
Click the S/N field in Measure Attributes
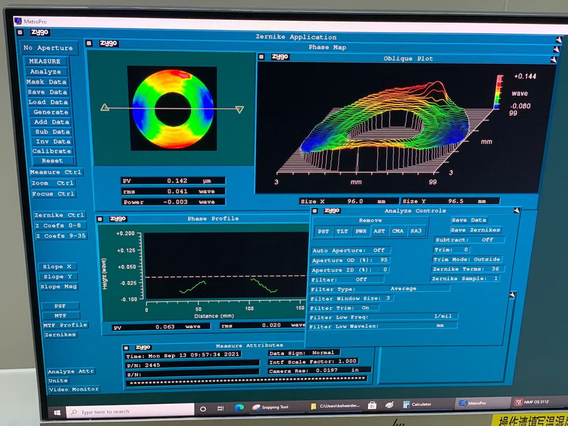[192, 375]
